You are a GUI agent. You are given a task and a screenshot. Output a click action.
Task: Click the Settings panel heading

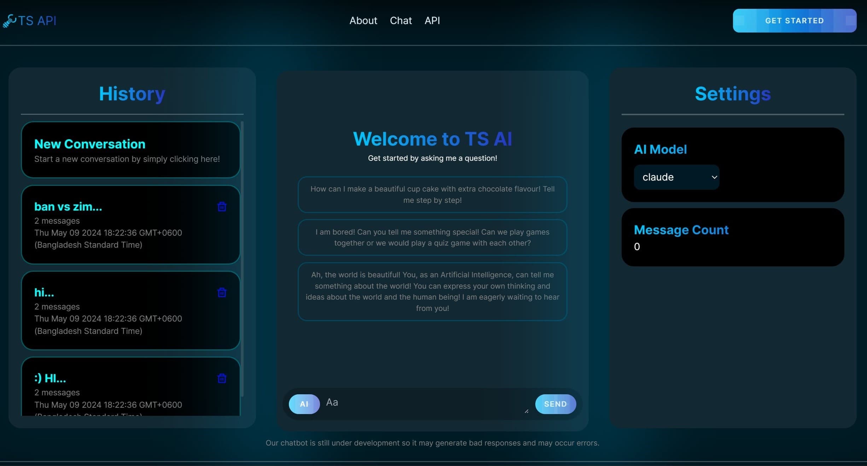click(733, 94)
